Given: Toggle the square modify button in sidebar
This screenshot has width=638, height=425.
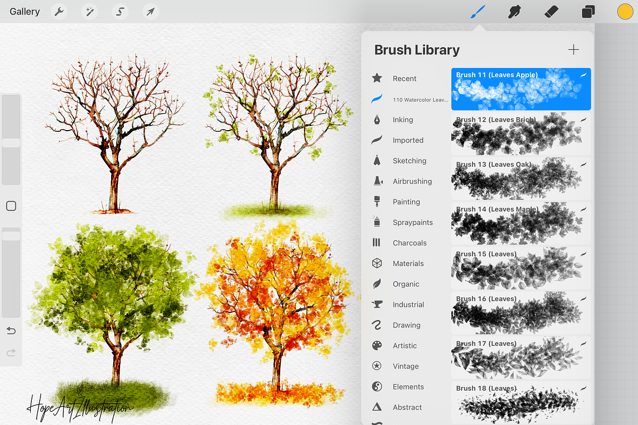Looking at the screenshot, I should (x=11, y=206).
